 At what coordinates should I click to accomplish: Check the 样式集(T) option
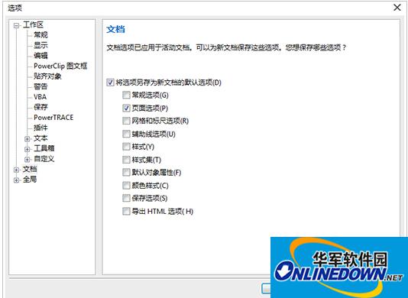126,160
